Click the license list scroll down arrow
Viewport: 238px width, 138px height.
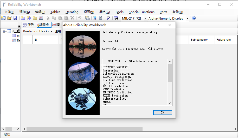coord(170,103)
